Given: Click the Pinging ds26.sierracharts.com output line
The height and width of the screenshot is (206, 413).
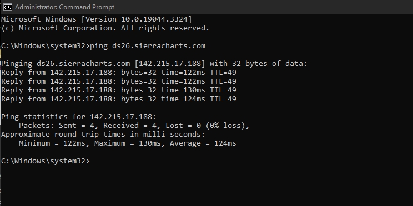Looking at the screenshot, I should click(154, 64).
